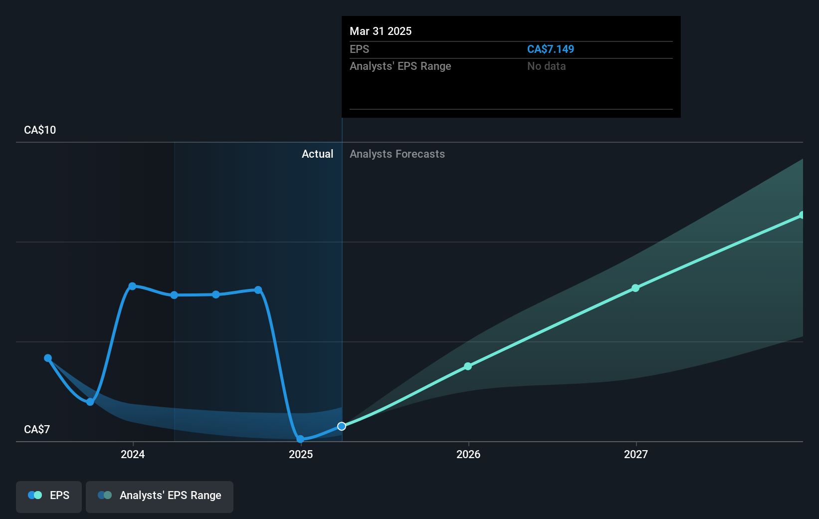This screenshot has height=519, width=819.
Task: Click the 'Analysts' EPS Range' tooltip row label
Action: (x=401, y=66)
